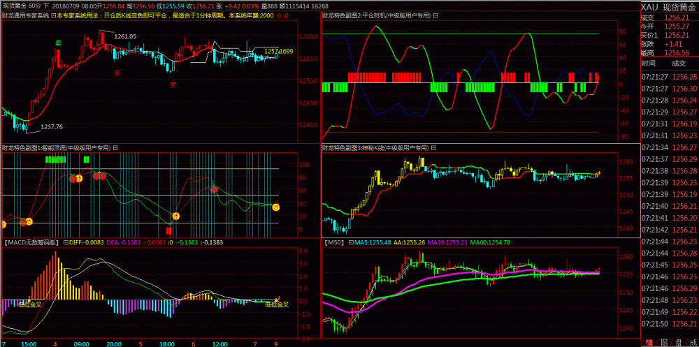Screen dimensions: 699x347
Task: Click the 财龙特色副图1:智能顶底 indicator name
Action: point(57,147)
